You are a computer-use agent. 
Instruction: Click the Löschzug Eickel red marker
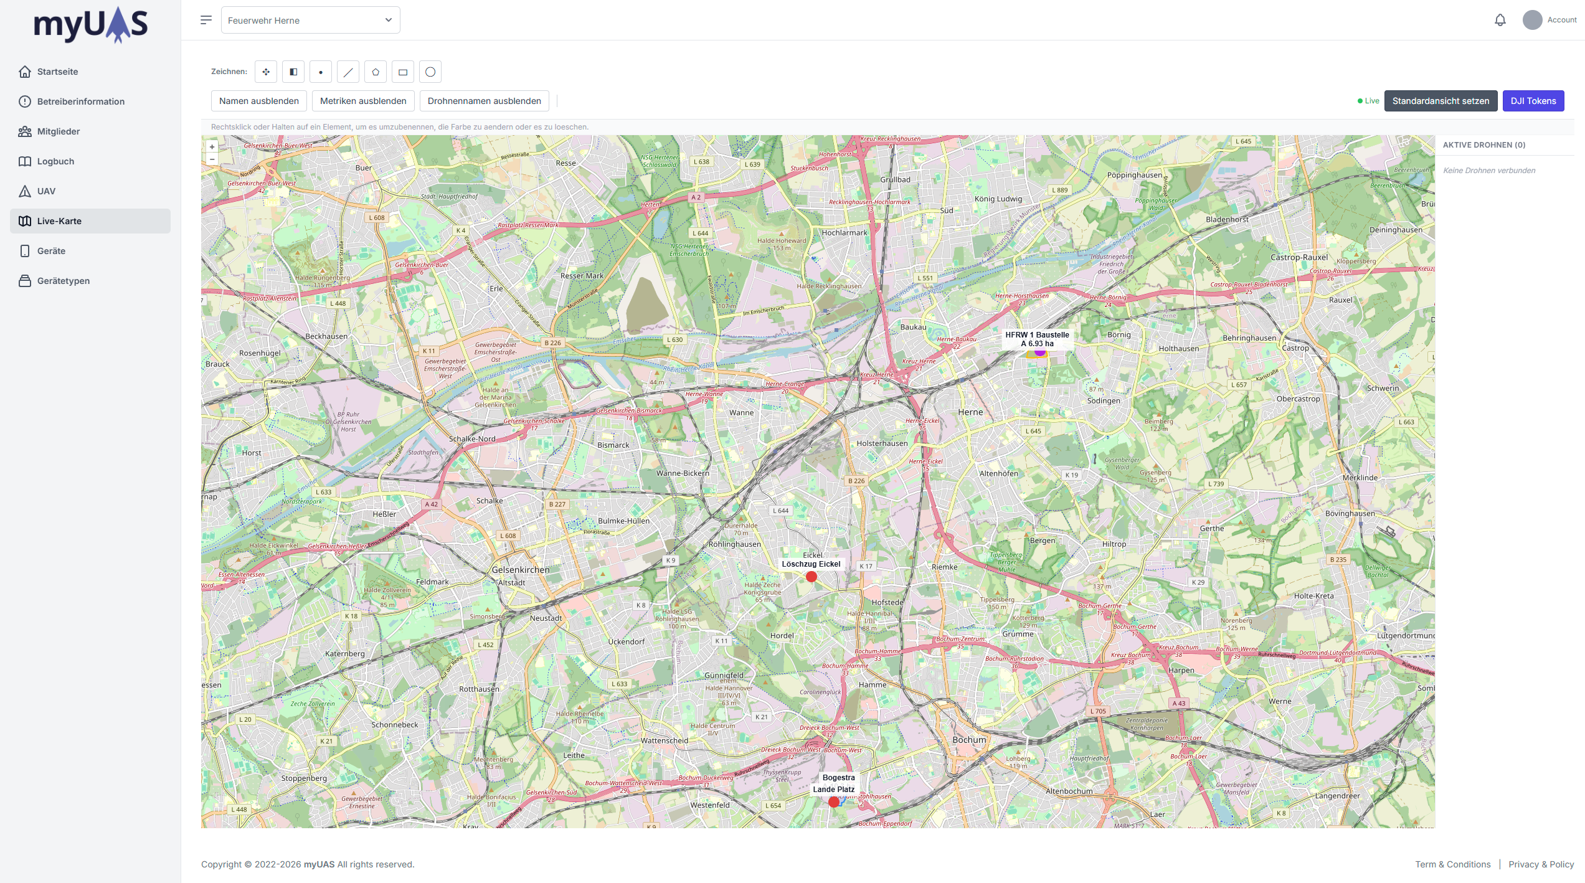[x=811, y=577]
